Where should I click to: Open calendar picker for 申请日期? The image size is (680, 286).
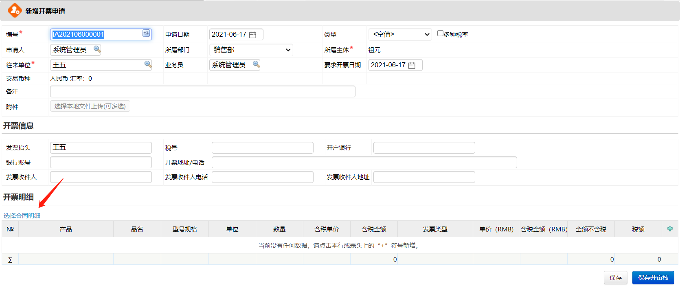tap(252, 35)
